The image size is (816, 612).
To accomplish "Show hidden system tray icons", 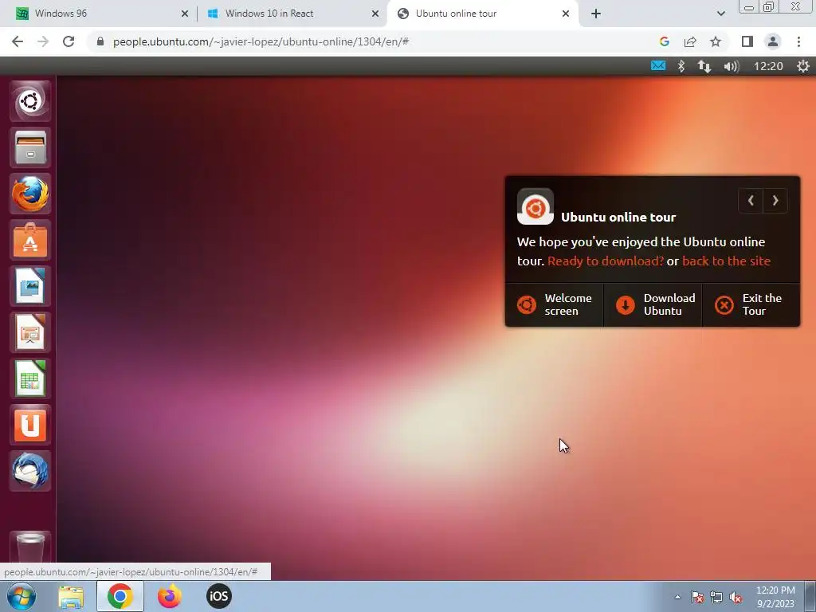I will [x=677, y=597].
